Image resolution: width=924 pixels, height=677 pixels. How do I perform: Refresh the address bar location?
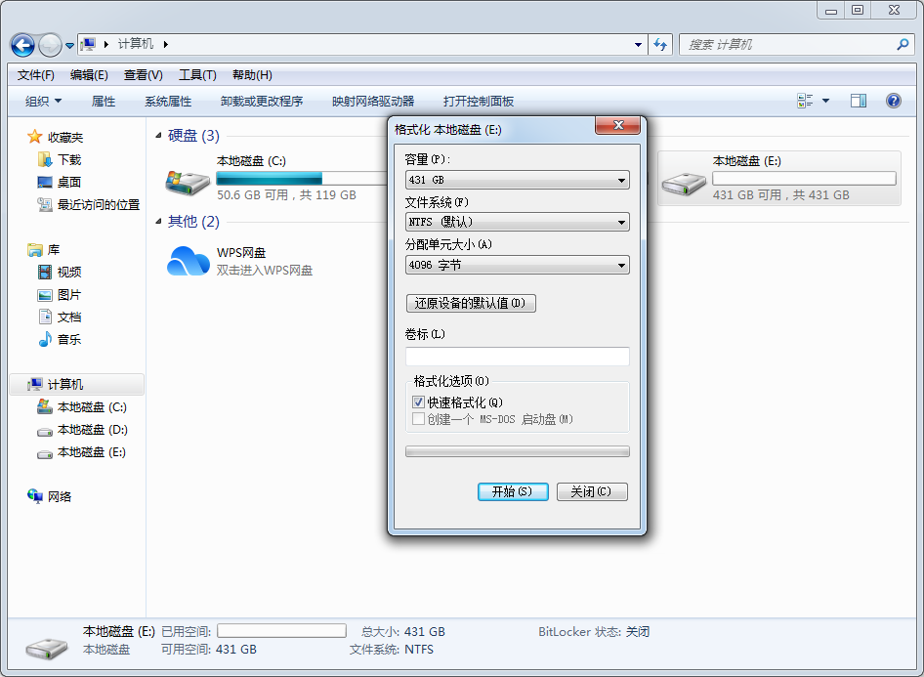pos(660,45)
